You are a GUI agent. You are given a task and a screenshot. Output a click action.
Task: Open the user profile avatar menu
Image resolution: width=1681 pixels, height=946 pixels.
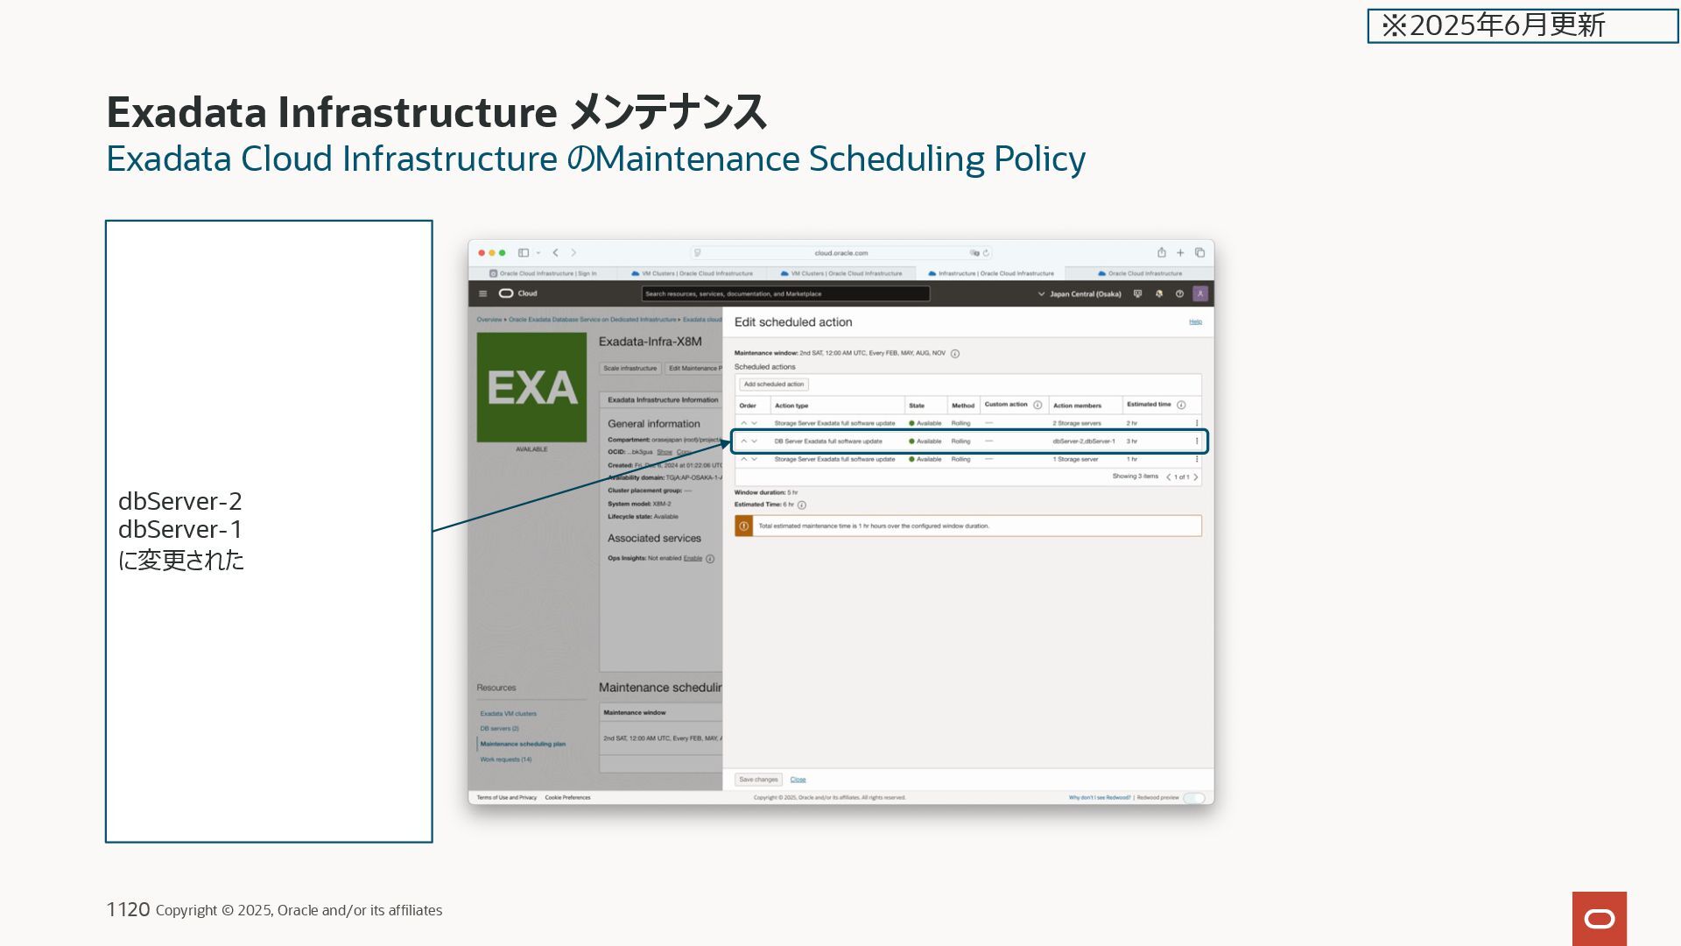click(1200, 294)
